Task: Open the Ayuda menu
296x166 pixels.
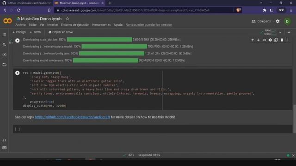Action: [x=118, y=24]
